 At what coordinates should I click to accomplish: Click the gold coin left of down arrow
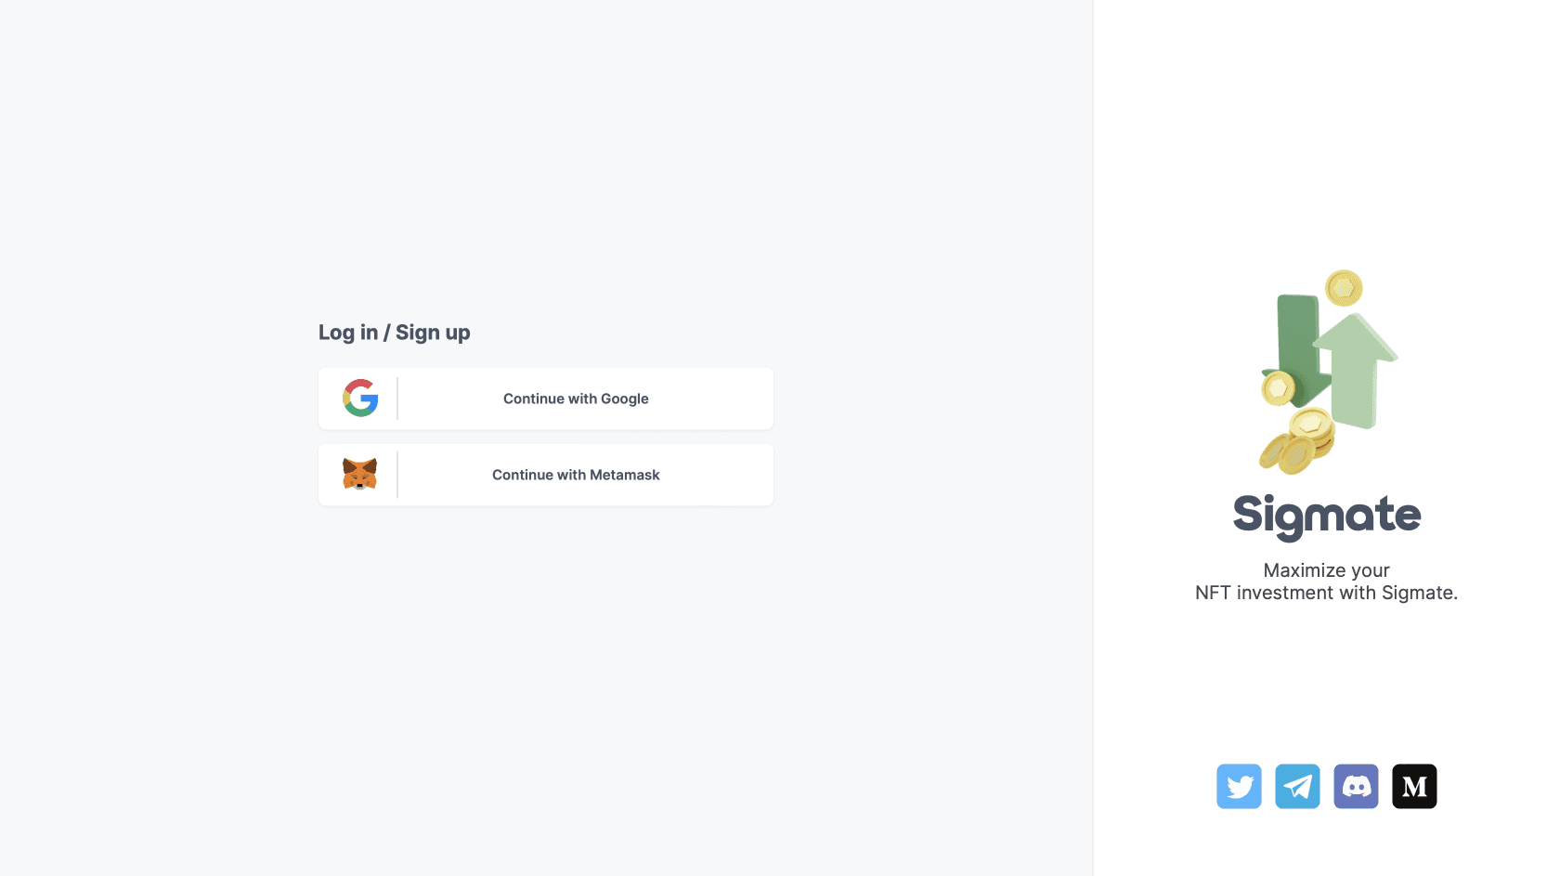(1278, 387)
